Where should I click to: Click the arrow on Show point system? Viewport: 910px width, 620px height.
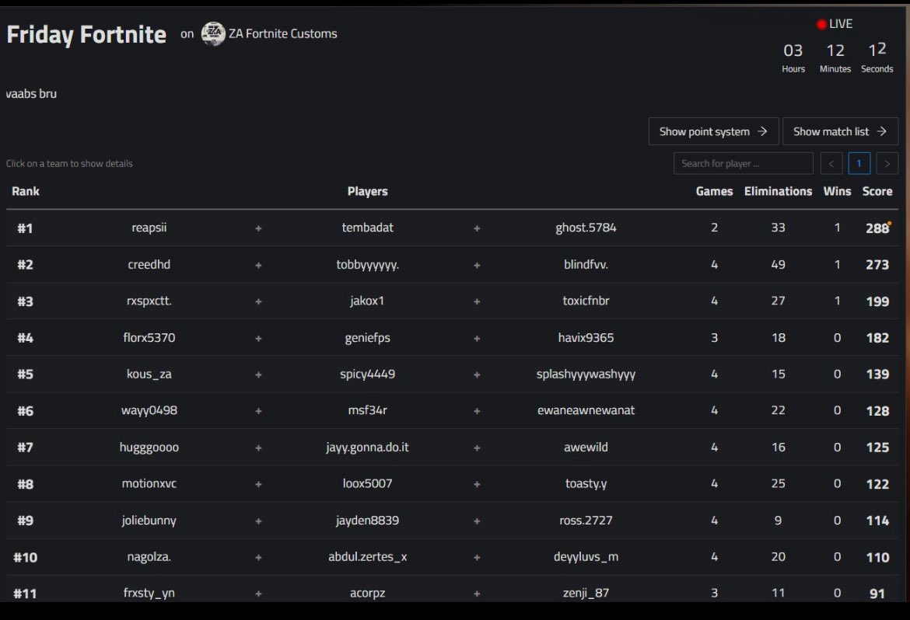[762, 131]
